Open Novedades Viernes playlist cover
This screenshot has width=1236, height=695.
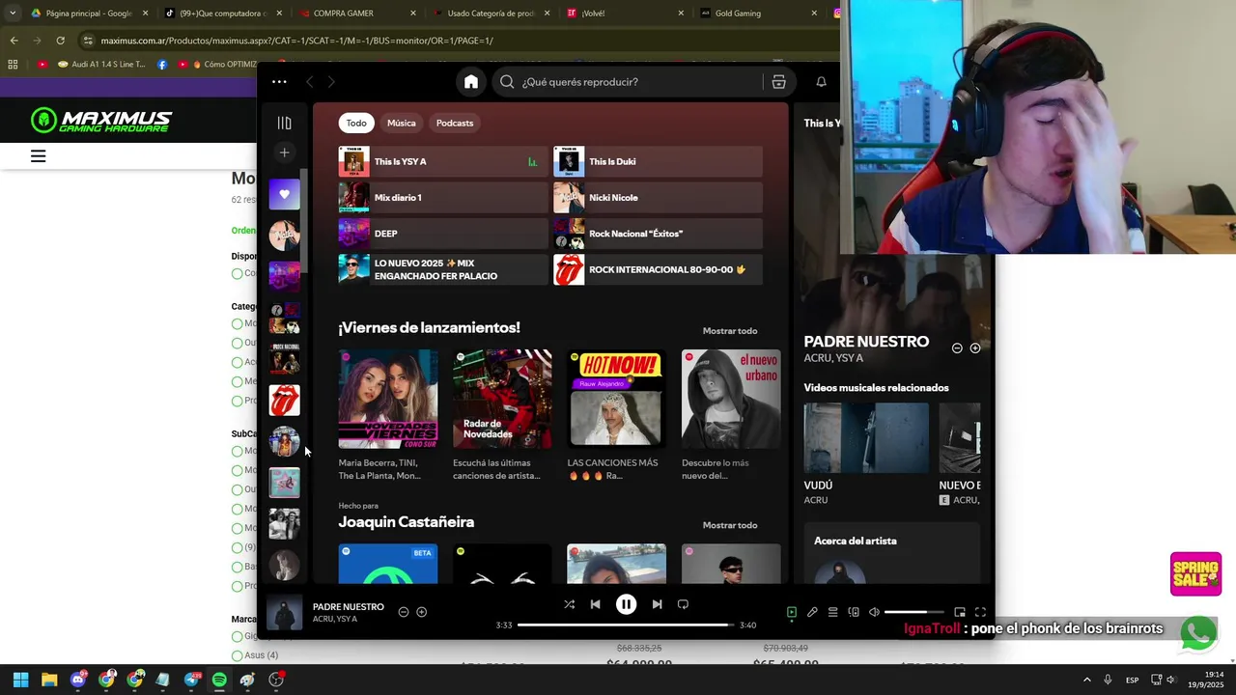(x=387, y=399)
